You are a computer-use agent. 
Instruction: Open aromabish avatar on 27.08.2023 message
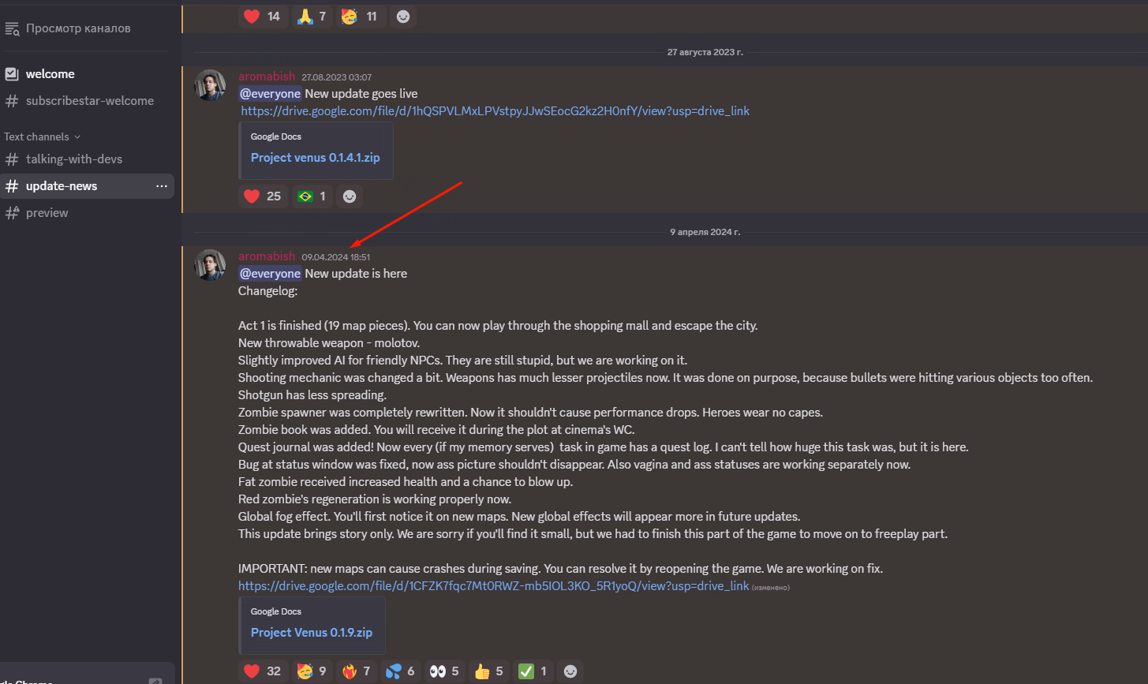click(x=210, y=85)
